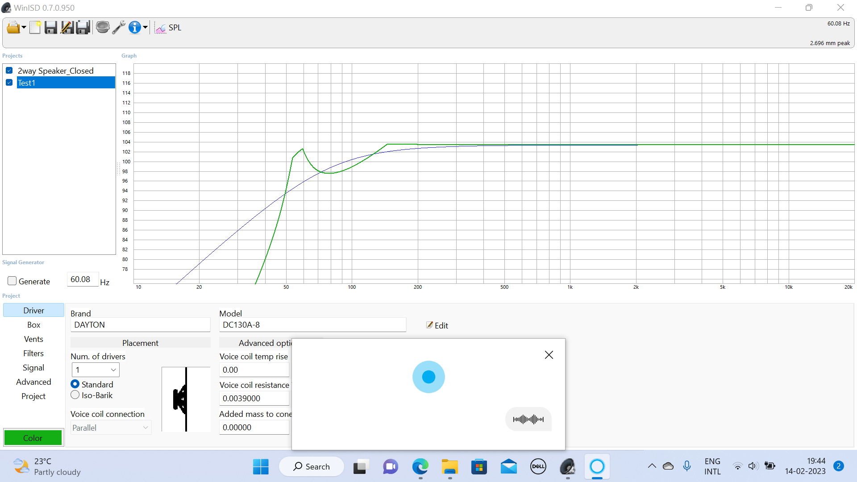The height and width of the screenshot is (482, 857).
Task: Enable the Generate signal checkbox
Action: (12, 281)
